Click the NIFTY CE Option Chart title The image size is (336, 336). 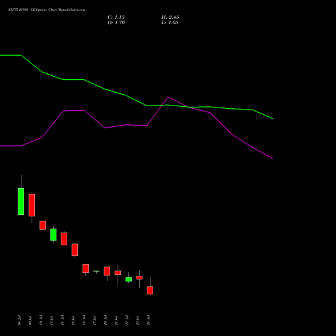point(46,10)
